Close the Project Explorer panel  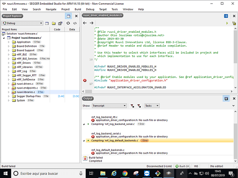tap(76, 16)
